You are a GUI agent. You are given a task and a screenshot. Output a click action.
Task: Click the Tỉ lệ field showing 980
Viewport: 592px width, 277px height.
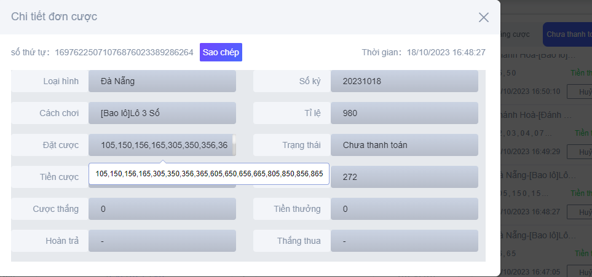(404, 113)
